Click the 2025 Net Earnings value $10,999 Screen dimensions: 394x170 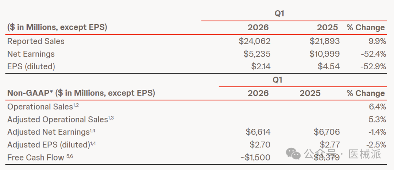pyautogui.click(x=325, y=54)
